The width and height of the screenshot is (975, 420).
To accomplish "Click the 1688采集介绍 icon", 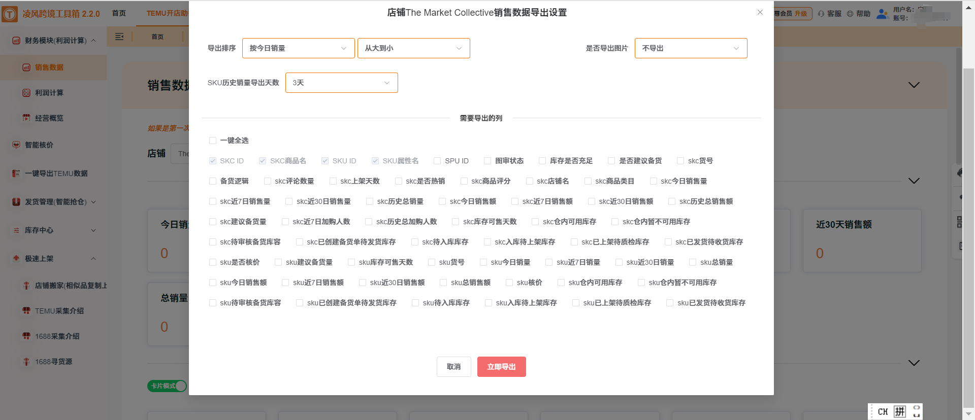I will click(26, 336).
